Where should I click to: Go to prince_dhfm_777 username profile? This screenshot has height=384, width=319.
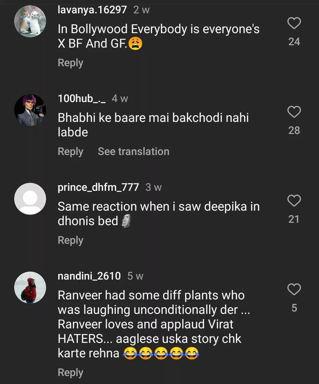coord(98,187)
